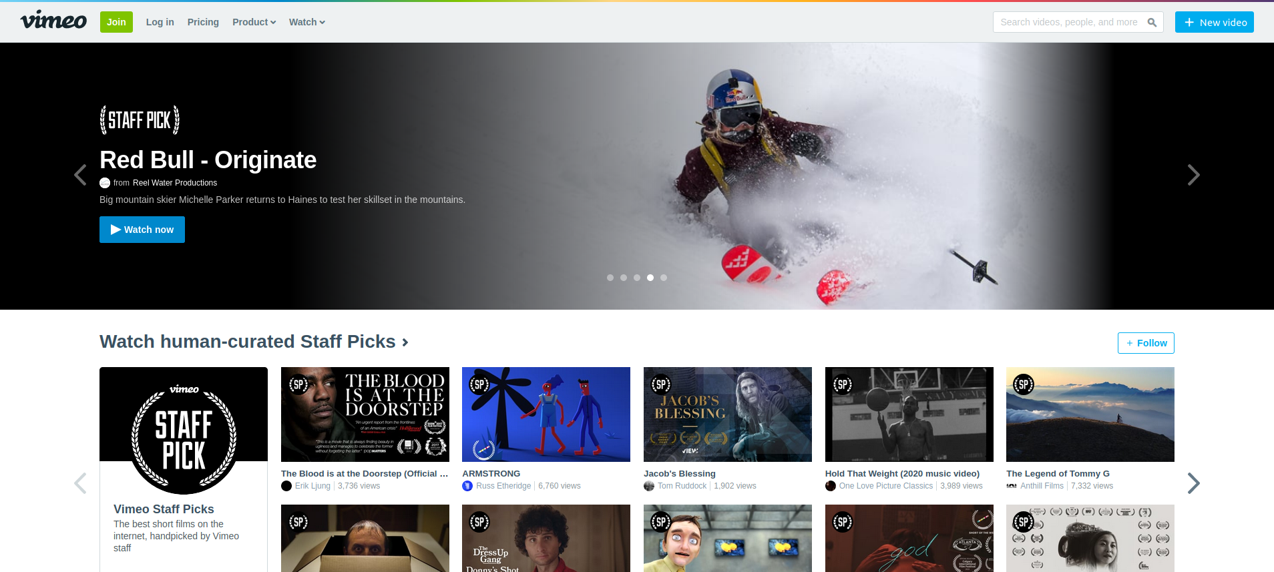Screen dimensions: 1274x572
Task: Click The Legend of Tommy G title
Action: coord(1058,474)
